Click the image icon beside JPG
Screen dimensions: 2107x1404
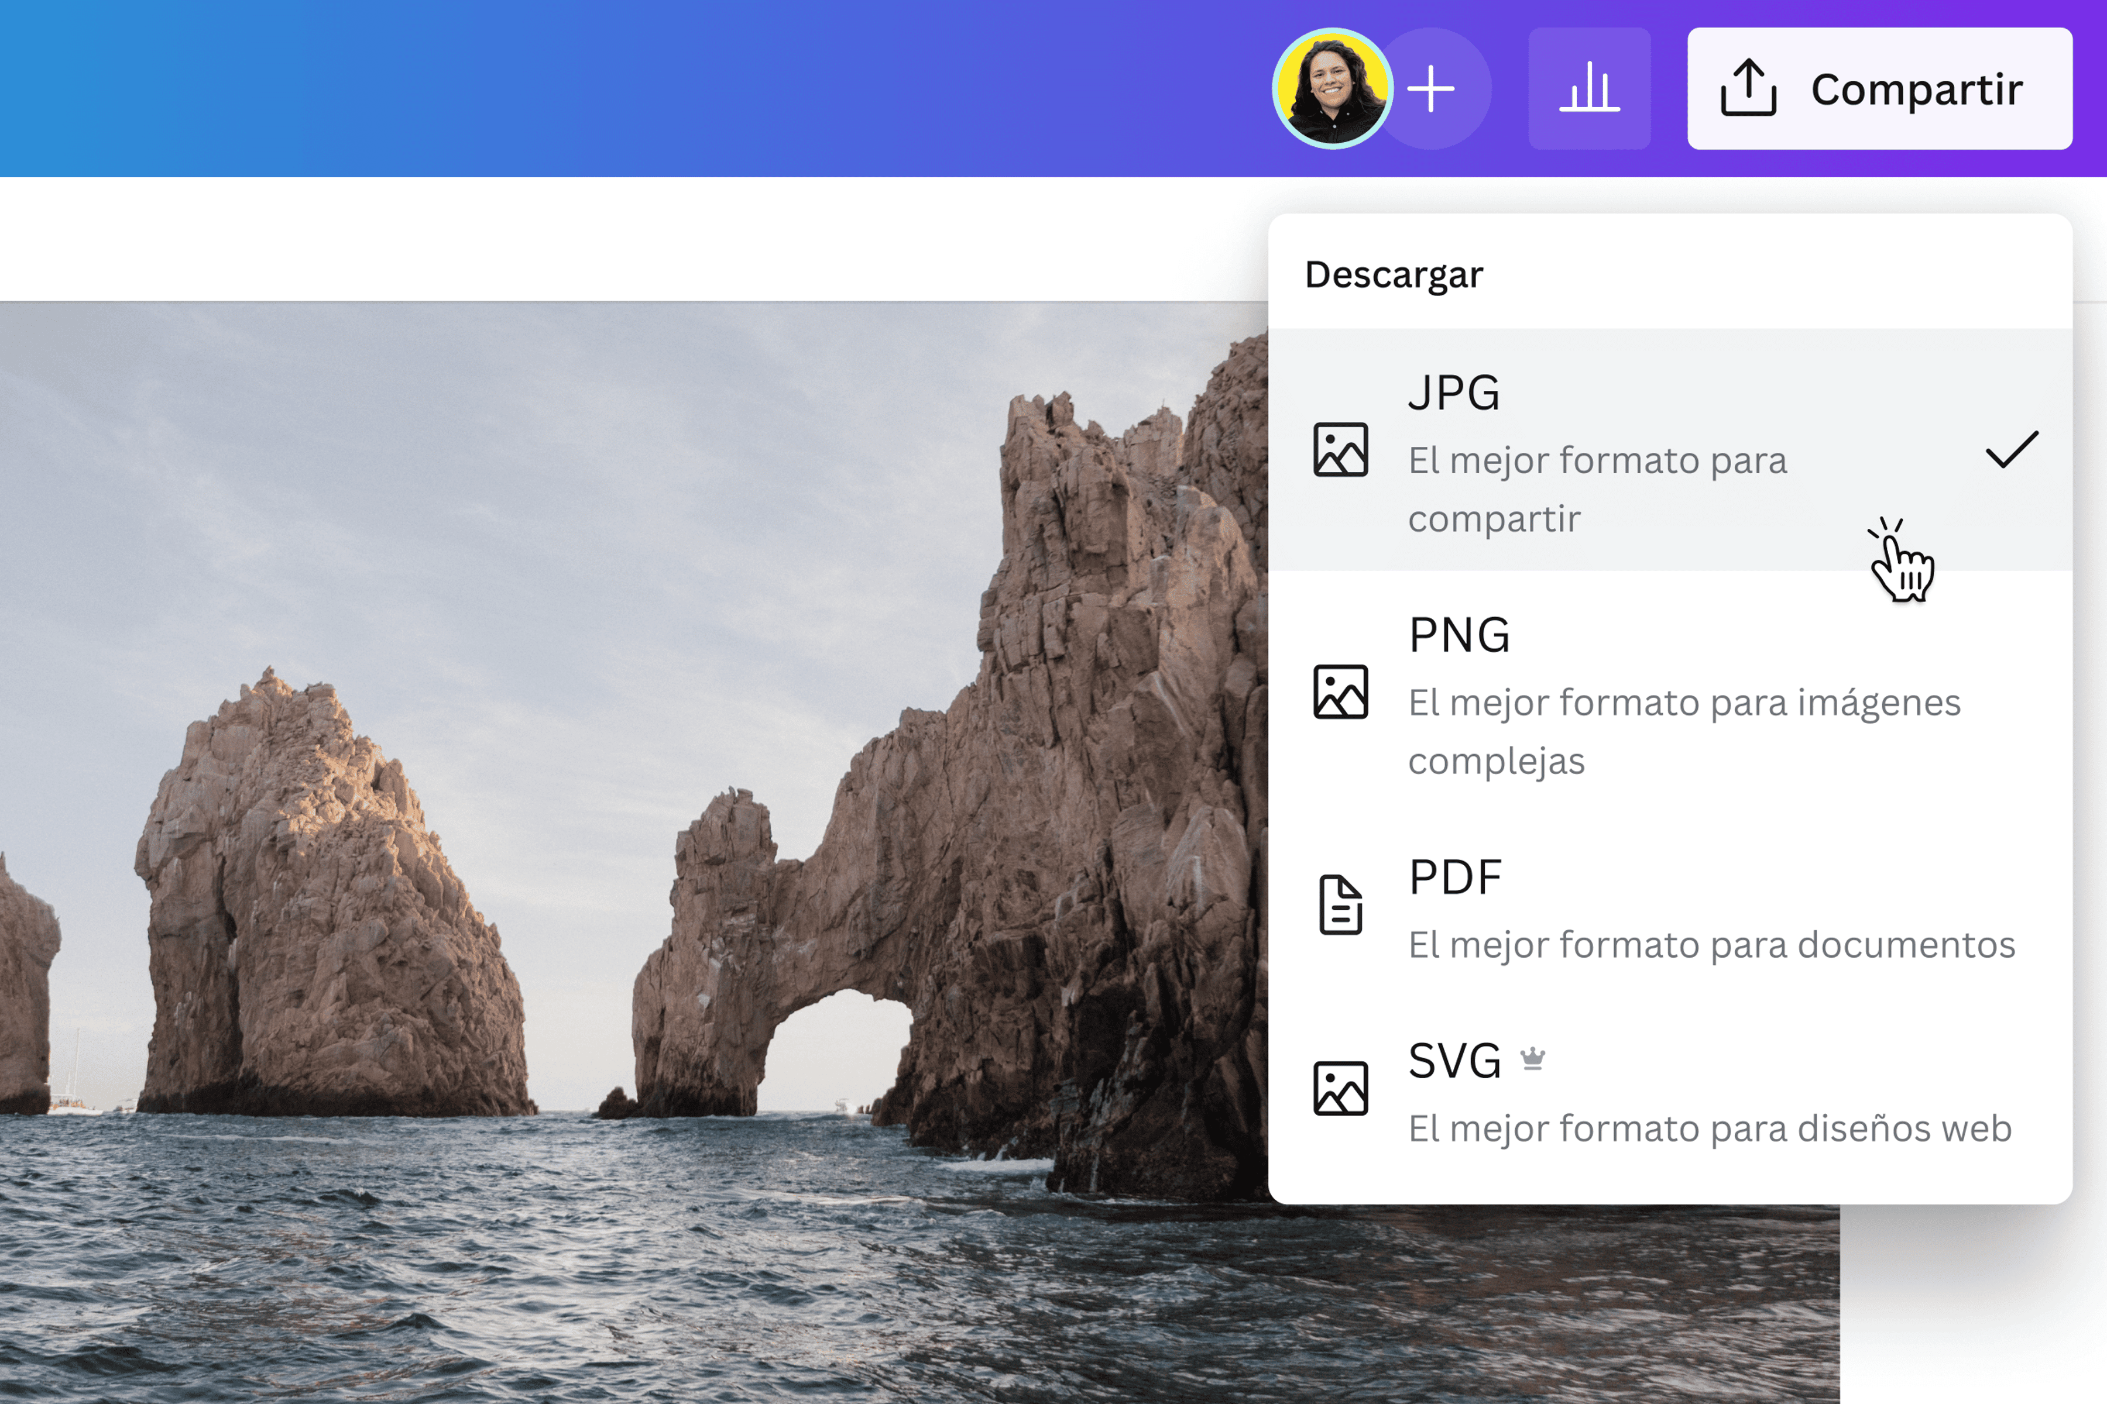pyautogui.click(x=1340, y=449)
